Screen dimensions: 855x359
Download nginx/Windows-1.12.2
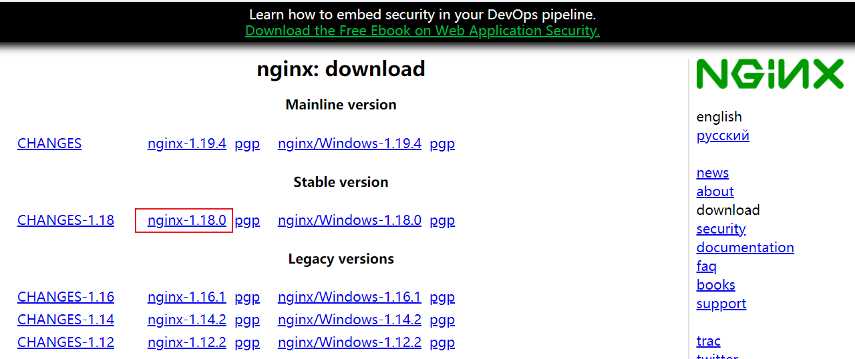(x=349, y=342)
